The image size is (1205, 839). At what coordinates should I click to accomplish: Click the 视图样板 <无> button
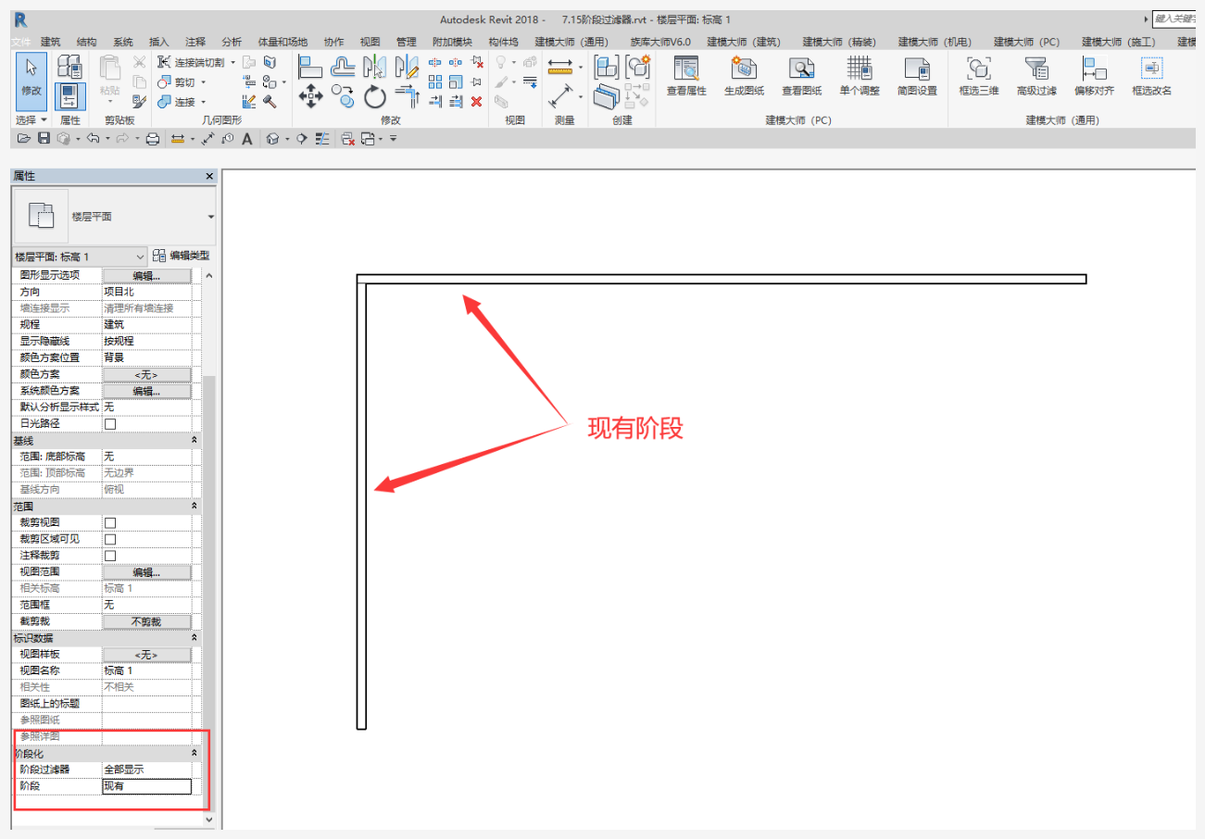(x=146, y=655)
